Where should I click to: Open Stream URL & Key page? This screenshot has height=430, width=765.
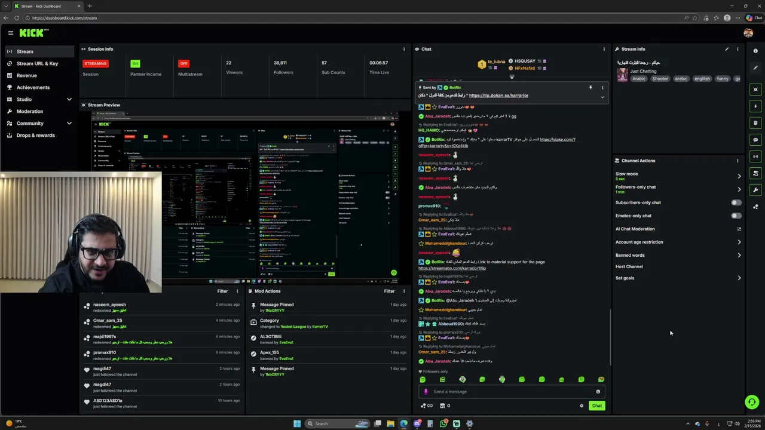click(37, 63)
